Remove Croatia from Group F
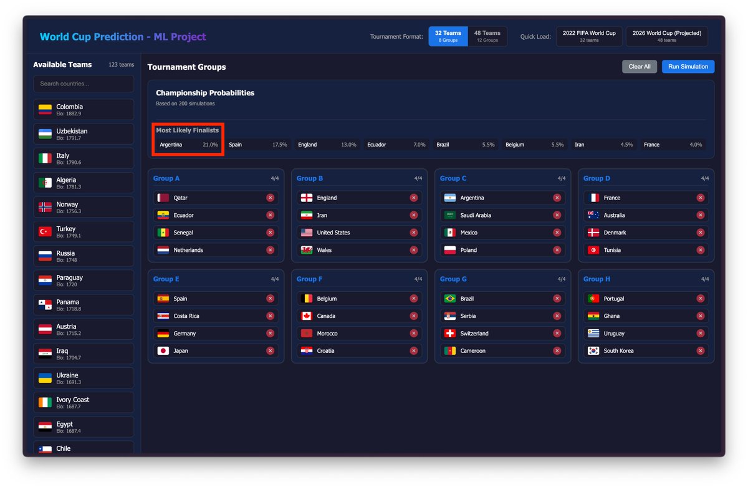 point(413,351)
